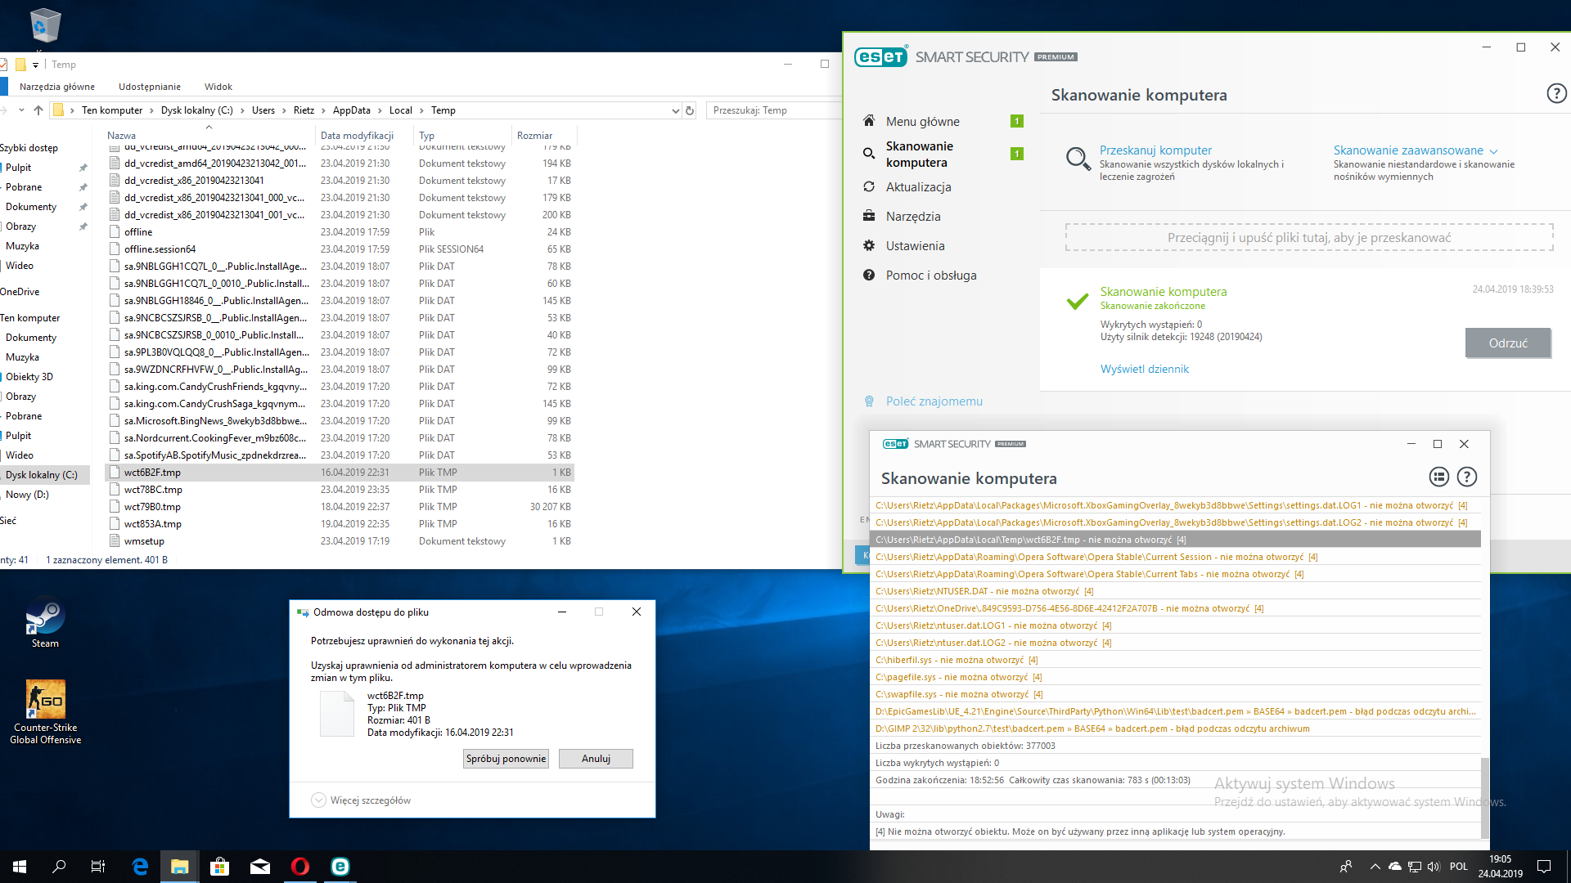Select NTUSER.DAT log entry in scan log

click(x=1175, y=590)
